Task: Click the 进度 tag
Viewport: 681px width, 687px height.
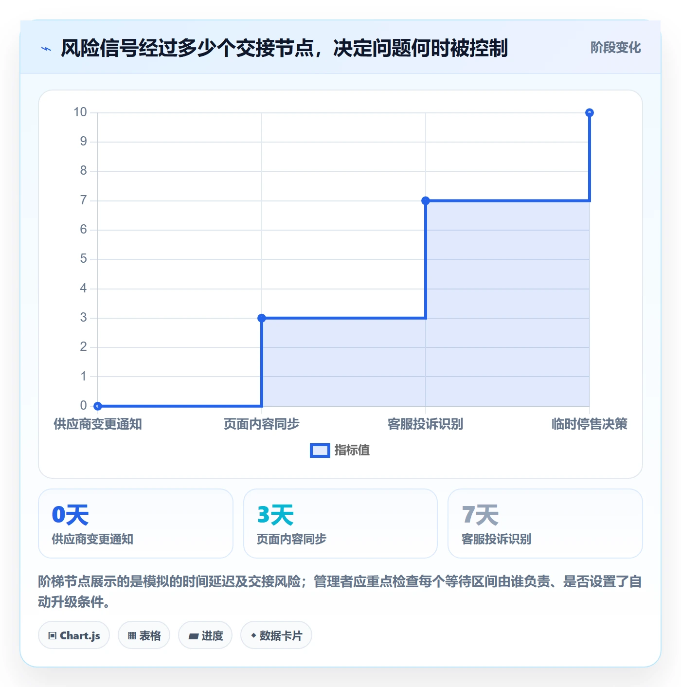Action: [205, 635]
